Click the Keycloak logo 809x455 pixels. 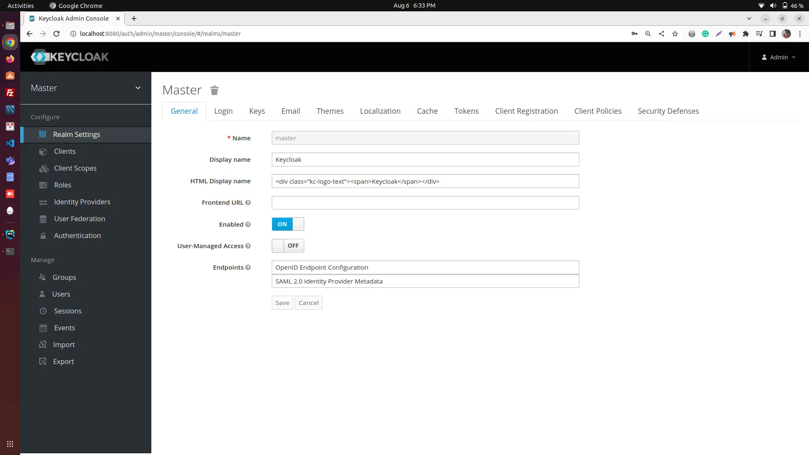(x=70, y=57)
